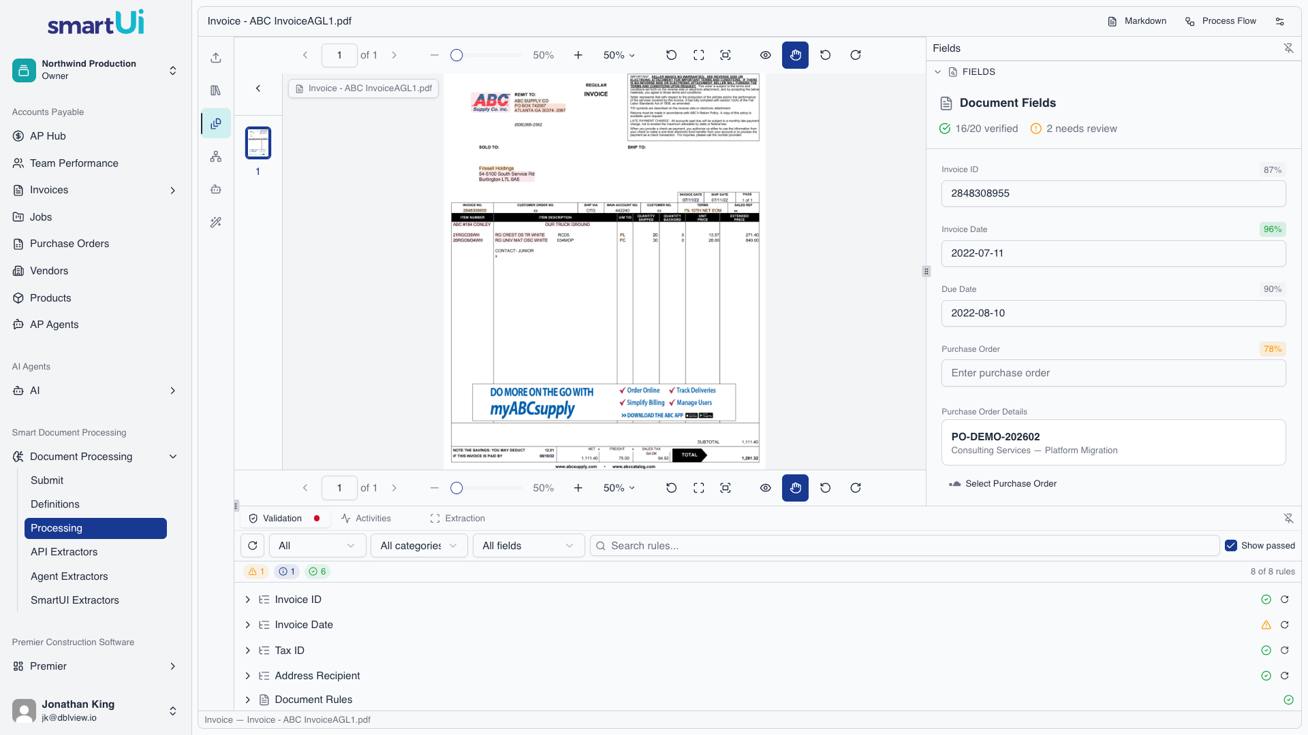Open settings sliders icon beside Process Flow
Viewport: 1308px width, 735px height.
point(1280,22)
